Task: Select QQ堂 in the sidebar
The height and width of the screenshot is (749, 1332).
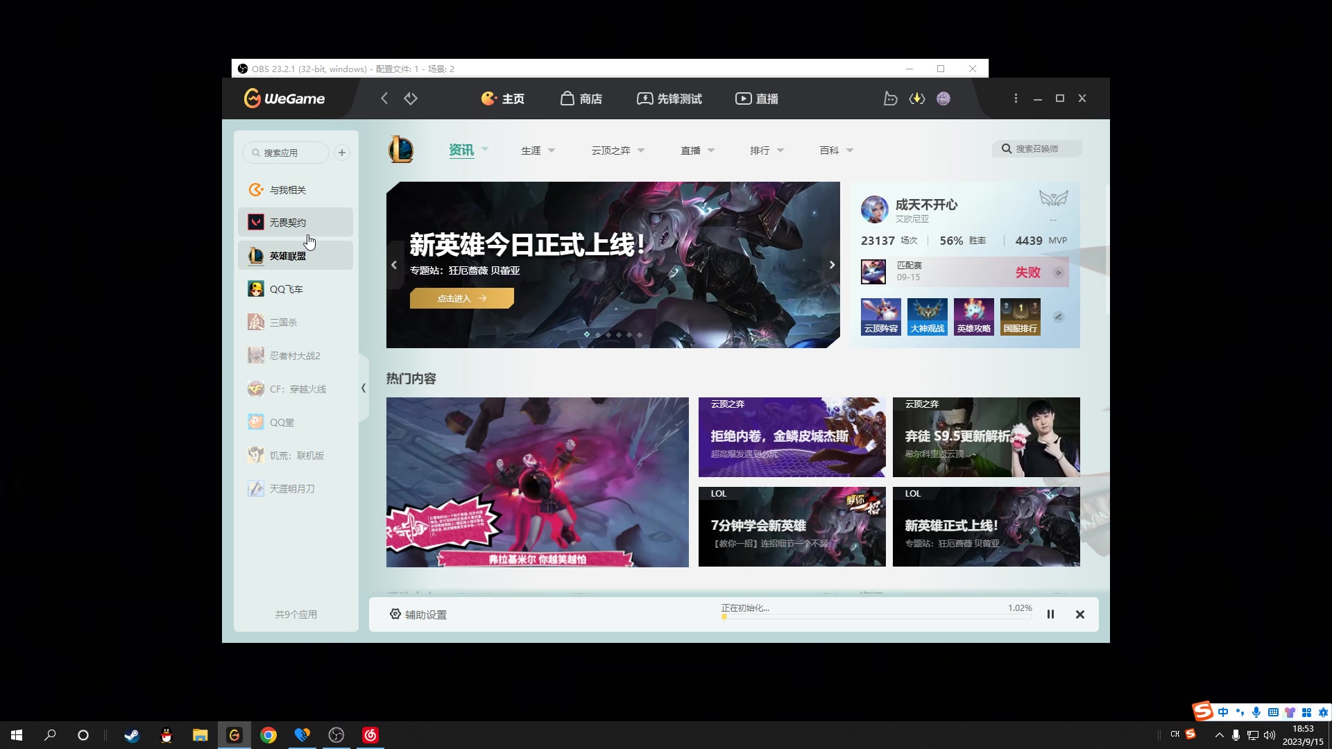Action: 296,422
